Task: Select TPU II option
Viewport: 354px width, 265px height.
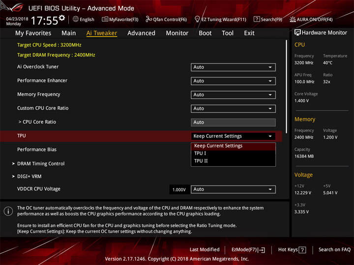Action: (233, 161)
